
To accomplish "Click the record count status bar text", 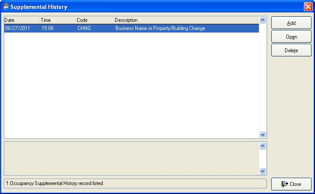I will pos(54,183).
